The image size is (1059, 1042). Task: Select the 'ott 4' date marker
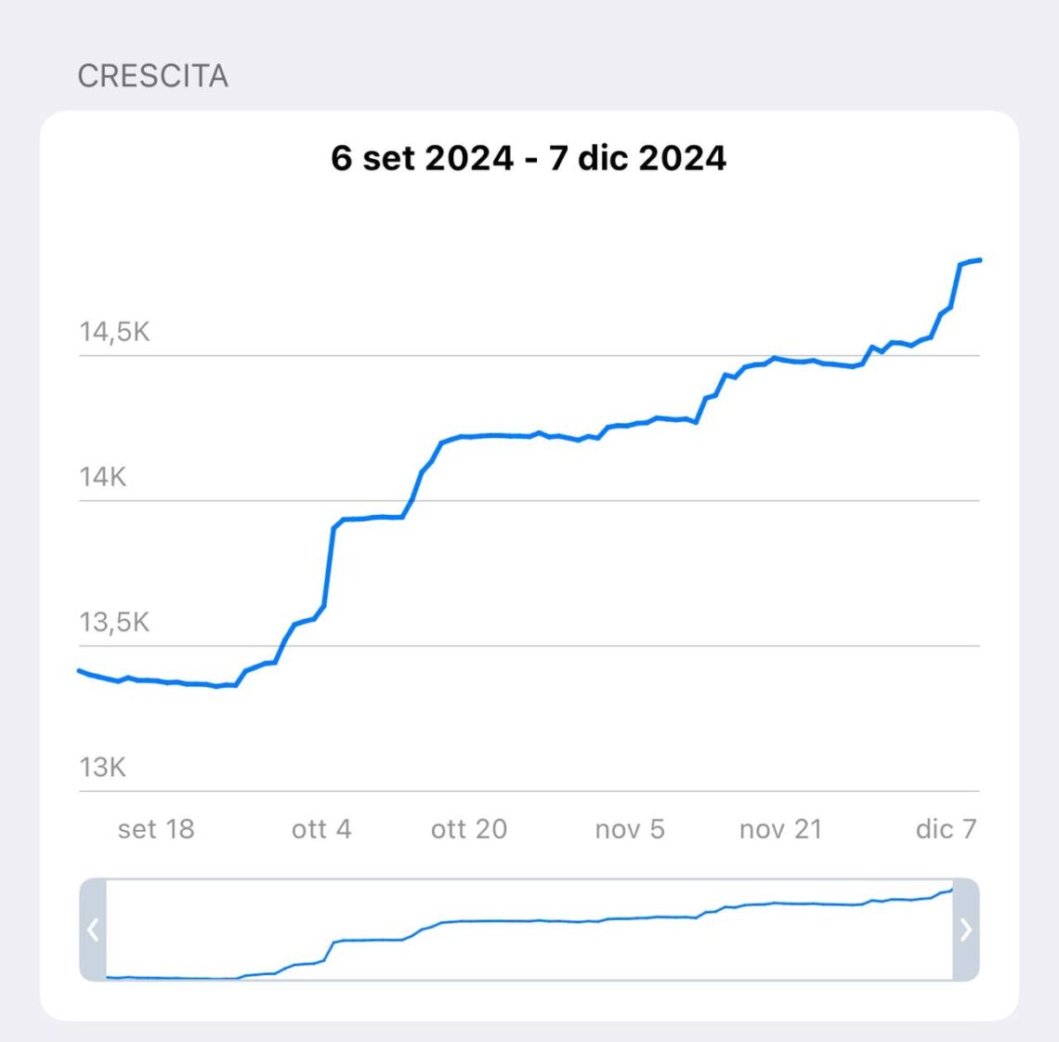[x=321, y=829]
